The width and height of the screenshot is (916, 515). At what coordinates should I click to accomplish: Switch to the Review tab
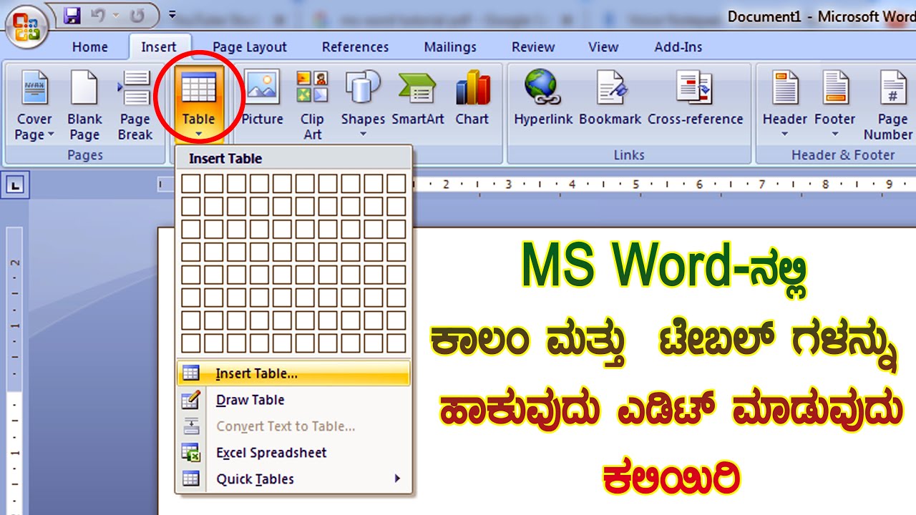tap(533, 47)
